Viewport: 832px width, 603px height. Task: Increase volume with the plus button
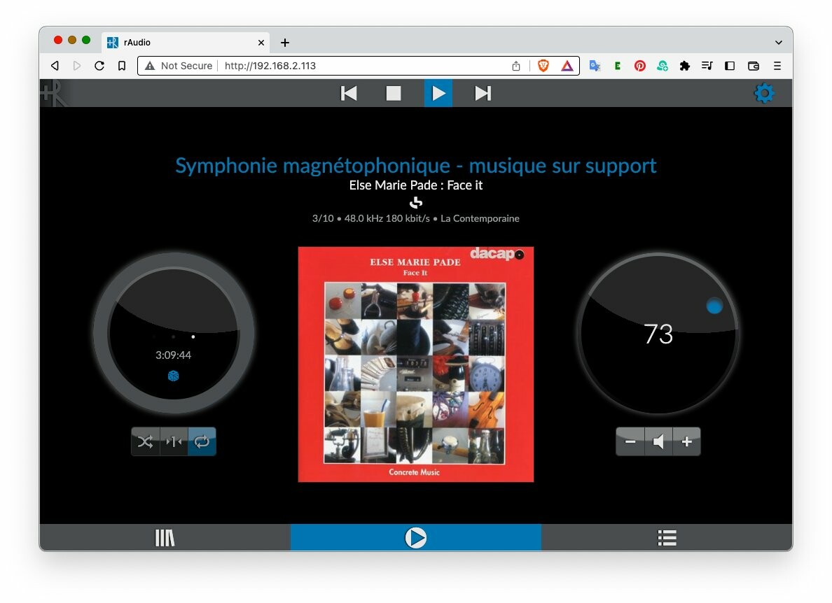[686, 441]
